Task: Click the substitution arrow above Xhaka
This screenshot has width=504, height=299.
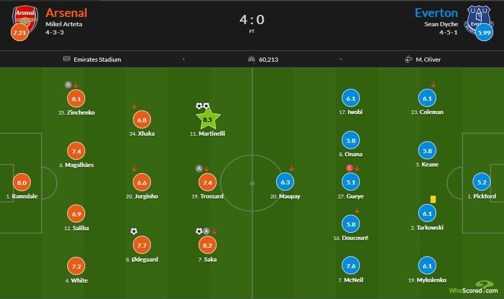Action: (x=134, y=106)
